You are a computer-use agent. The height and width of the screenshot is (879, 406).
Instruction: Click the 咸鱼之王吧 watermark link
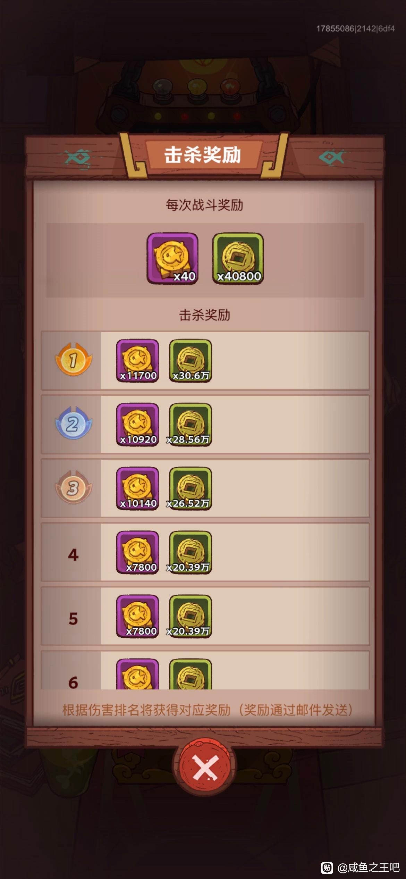tap(368, 868)
